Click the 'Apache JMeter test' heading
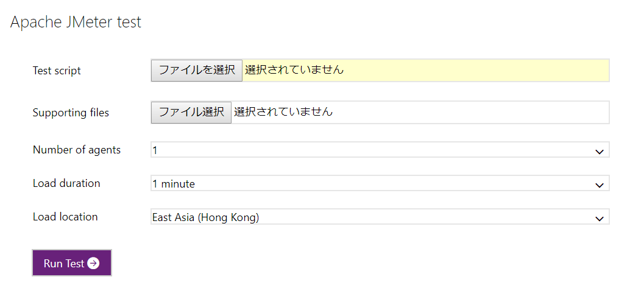This screenshot has height=302, width=630. coord(76,22)
